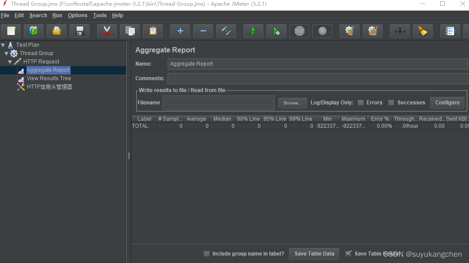469x263 pixels.
Task: Collapse all nodes with the minus icon
Action: click(203, 31)
